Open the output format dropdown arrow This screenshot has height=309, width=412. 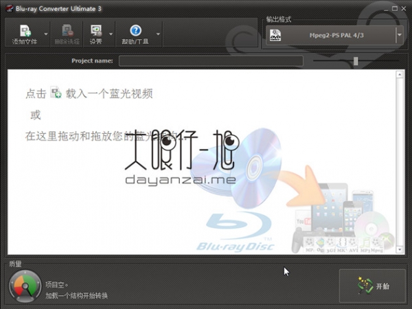click(400, 35)
